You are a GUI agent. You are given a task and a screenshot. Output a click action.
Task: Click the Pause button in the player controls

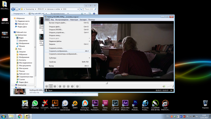tap(51, 86)
